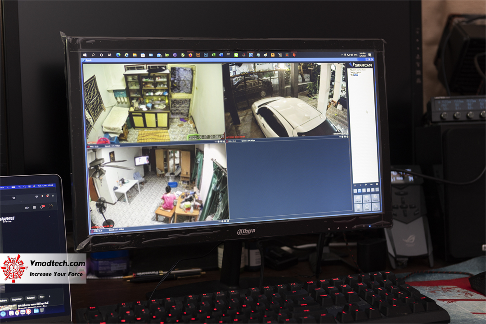Open the notification center in the tray
Image resolution: width=486 pixels, height=324 pixels.
(x=370, y=55)
